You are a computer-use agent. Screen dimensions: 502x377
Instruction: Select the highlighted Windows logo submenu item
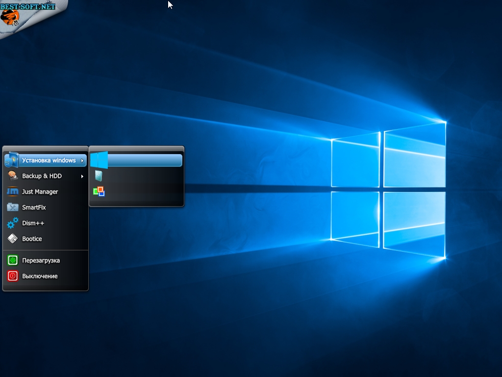(136, 161)
